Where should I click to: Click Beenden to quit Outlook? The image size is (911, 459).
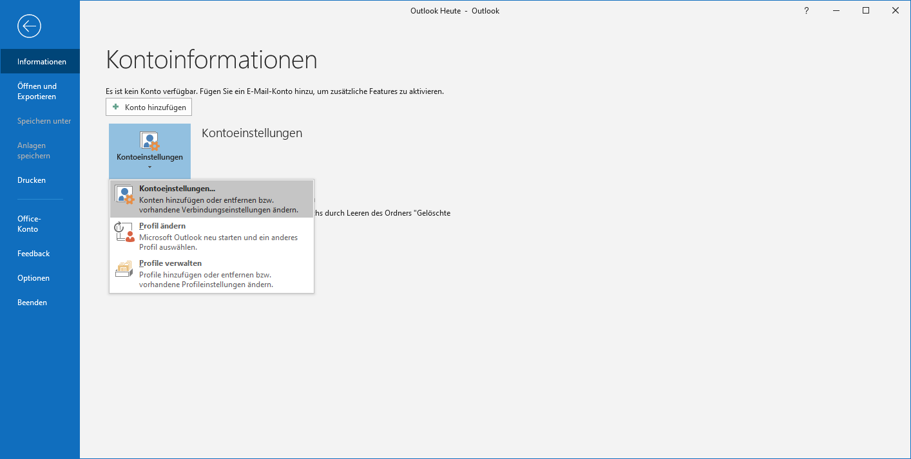pyautogui.click(x=40, y=303)
